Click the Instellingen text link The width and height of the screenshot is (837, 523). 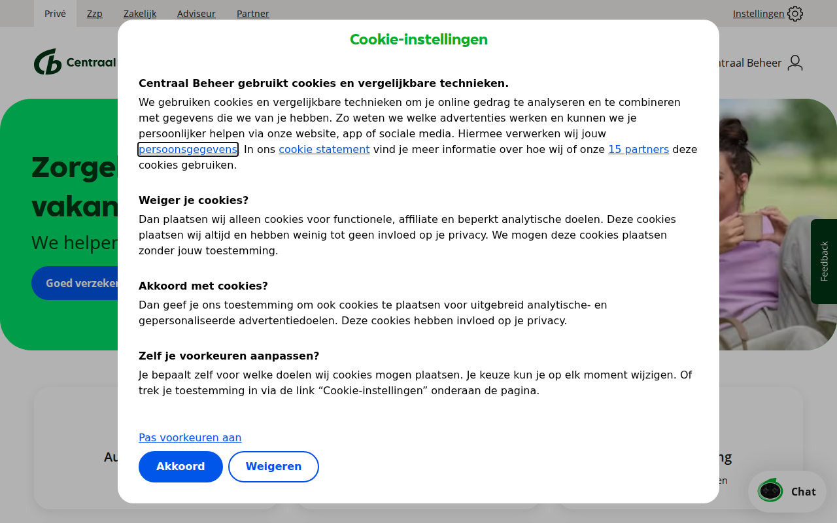point(759,14)
